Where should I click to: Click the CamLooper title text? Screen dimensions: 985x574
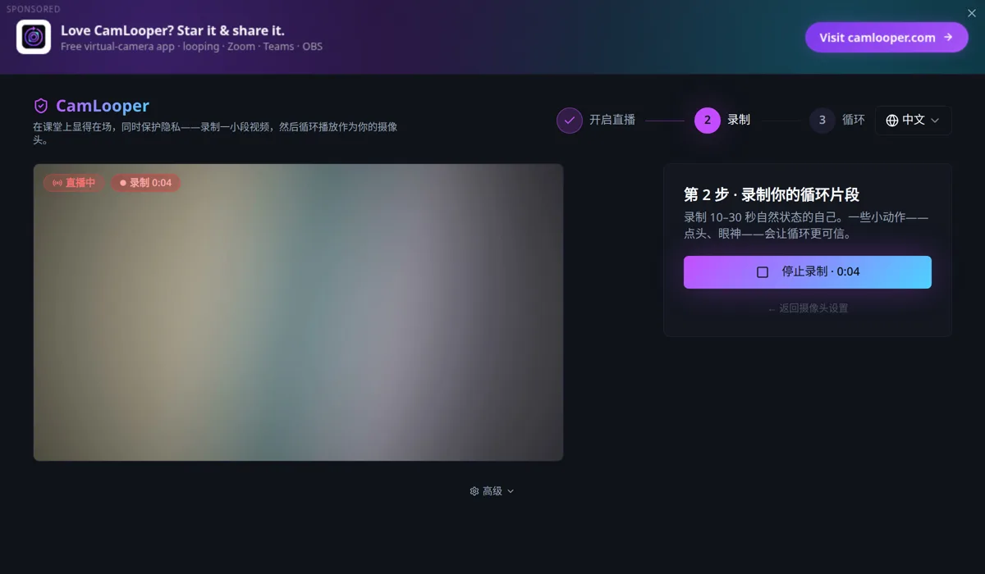[x=103, y=106]
